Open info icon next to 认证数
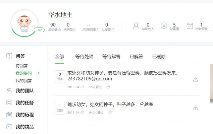The image size is (213, 134). click(x=113, y=30)
